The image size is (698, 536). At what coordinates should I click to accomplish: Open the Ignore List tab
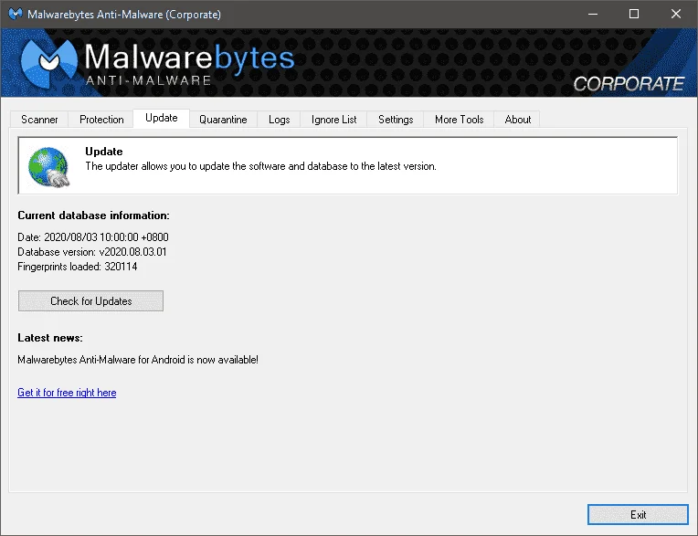pyautogui.click(x=333, y=120)
